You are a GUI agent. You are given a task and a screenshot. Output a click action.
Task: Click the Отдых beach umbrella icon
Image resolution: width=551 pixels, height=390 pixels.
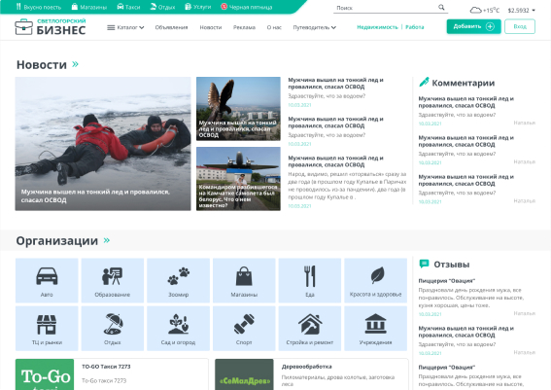click(x=113, y=324)
